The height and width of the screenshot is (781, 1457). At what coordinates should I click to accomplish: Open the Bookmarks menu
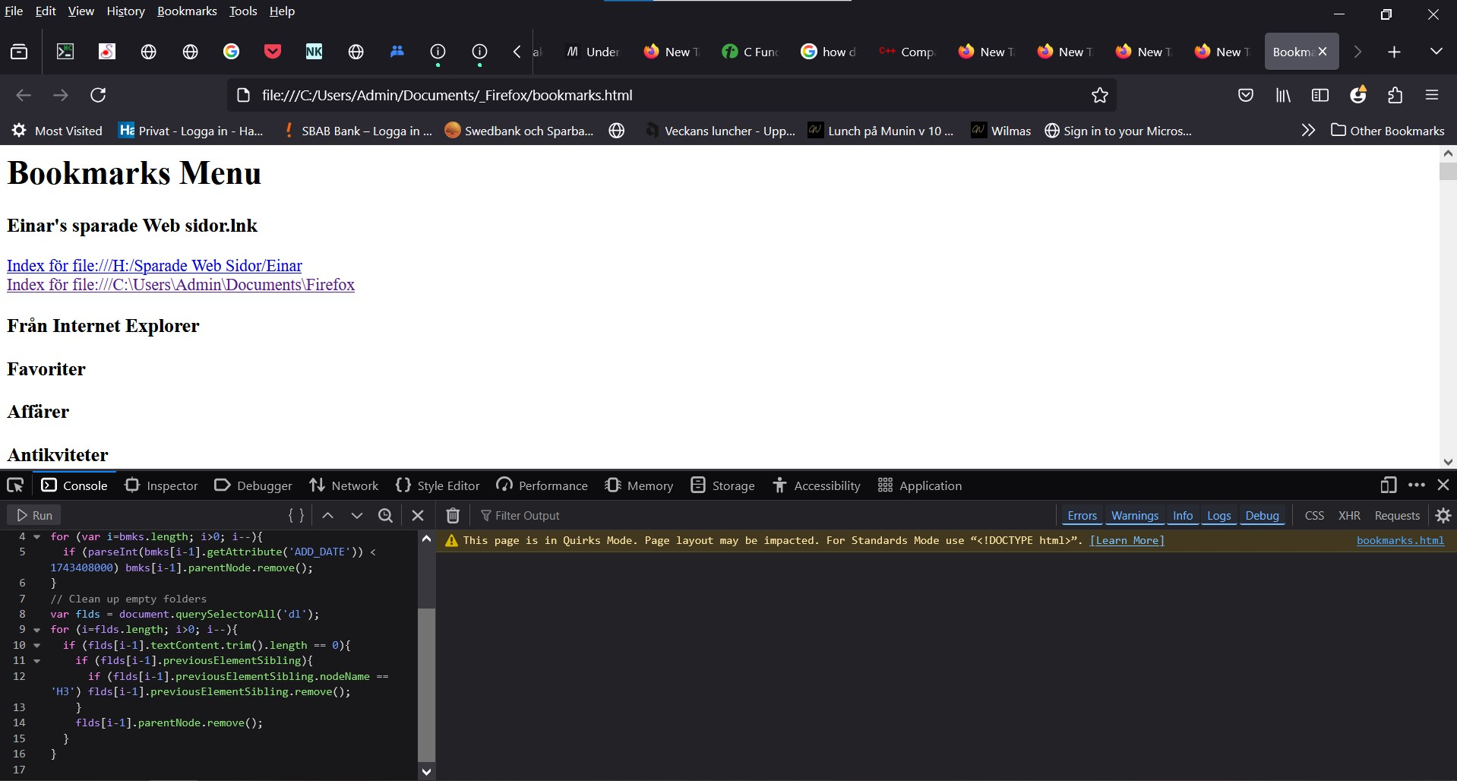point(187,11)
